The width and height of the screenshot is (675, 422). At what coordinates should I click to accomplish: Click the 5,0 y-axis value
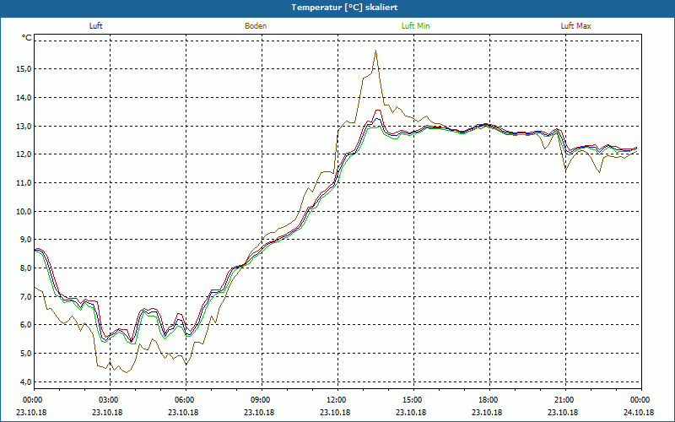(x=25, y=353)
